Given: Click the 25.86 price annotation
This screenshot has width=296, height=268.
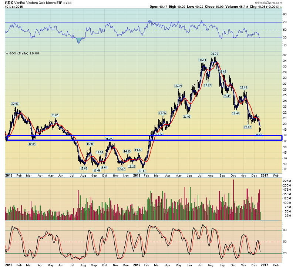Looking at the screenshot, I should coord(243,87).
